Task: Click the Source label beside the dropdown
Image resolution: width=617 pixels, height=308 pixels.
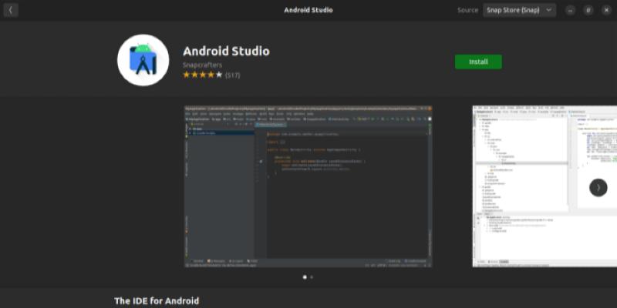Action: 467,10
